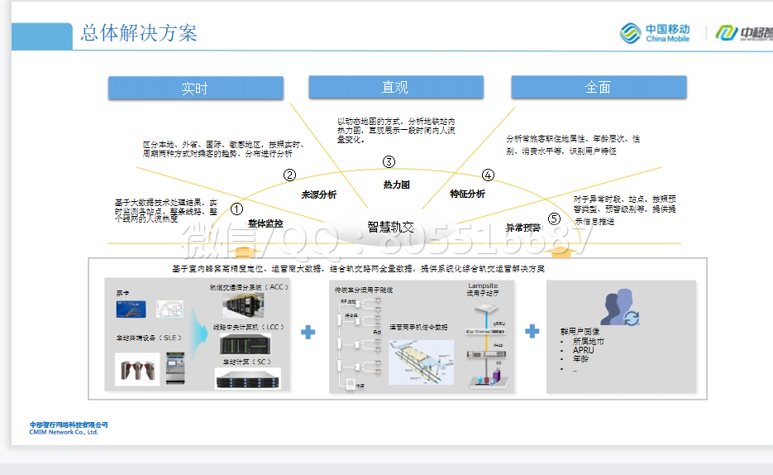
Task: Click the 特征分析 label
Action: click(x=467, y=194)
